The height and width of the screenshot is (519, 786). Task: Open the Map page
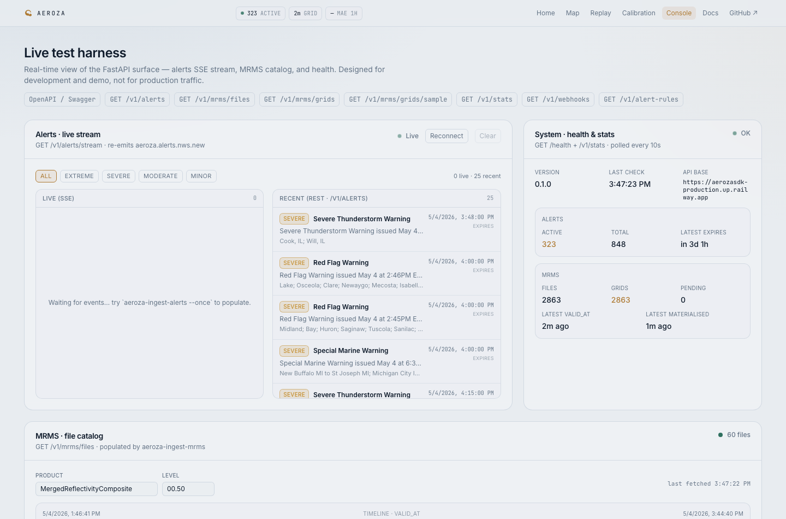pyautogui.click(x=573, y=13)
